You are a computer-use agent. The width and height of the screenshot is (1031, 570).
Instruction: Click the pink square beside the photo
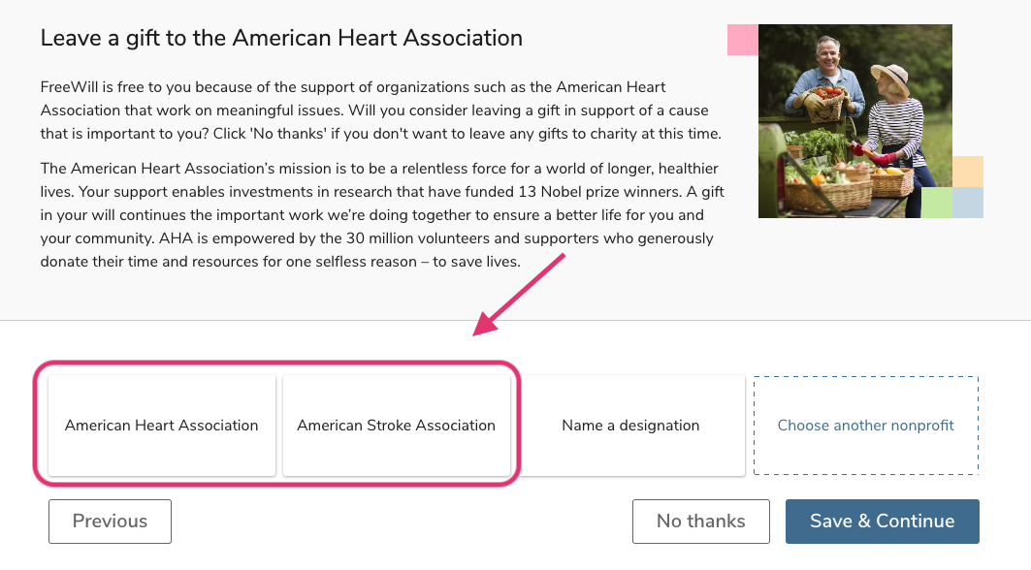point(742,40)
